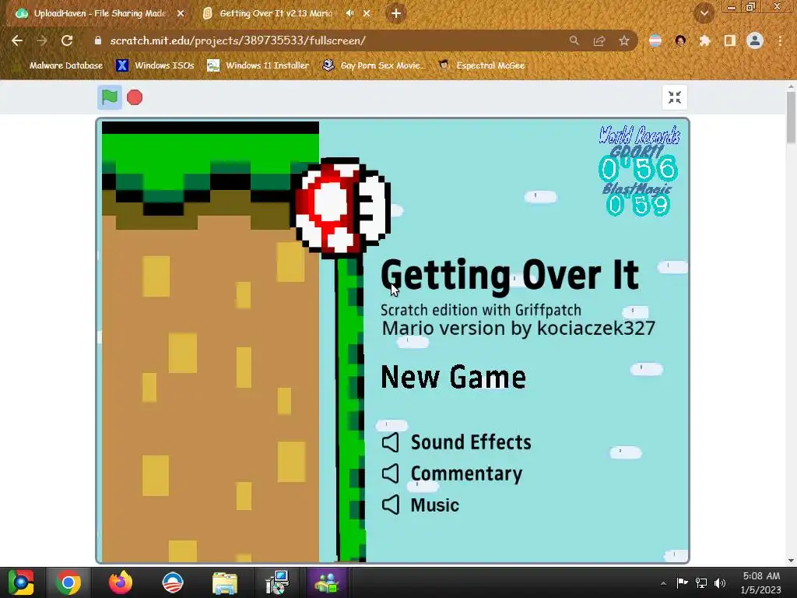Start a New Game
Screen dimensions: 797x598
[x=453, y=378]
